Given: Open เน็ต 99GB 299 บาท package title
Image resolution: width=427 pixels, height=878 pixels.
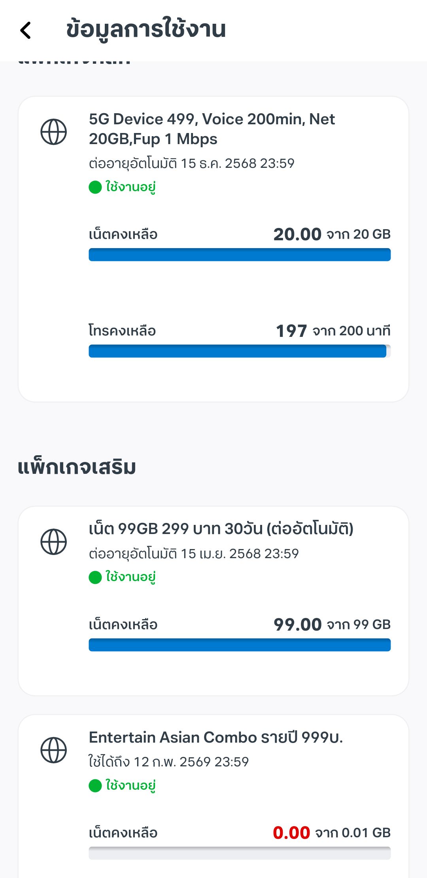Looking at the screenshot, I should tap(221, 529).
